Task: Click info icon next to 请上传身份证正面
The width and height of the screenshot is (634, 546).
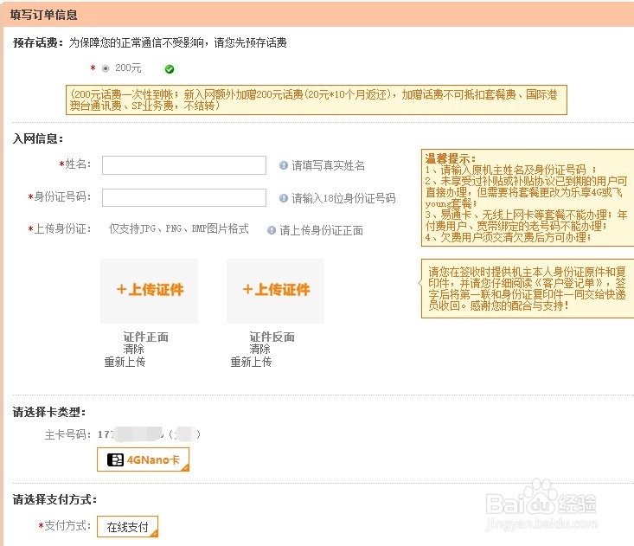Action: (272, 230)
